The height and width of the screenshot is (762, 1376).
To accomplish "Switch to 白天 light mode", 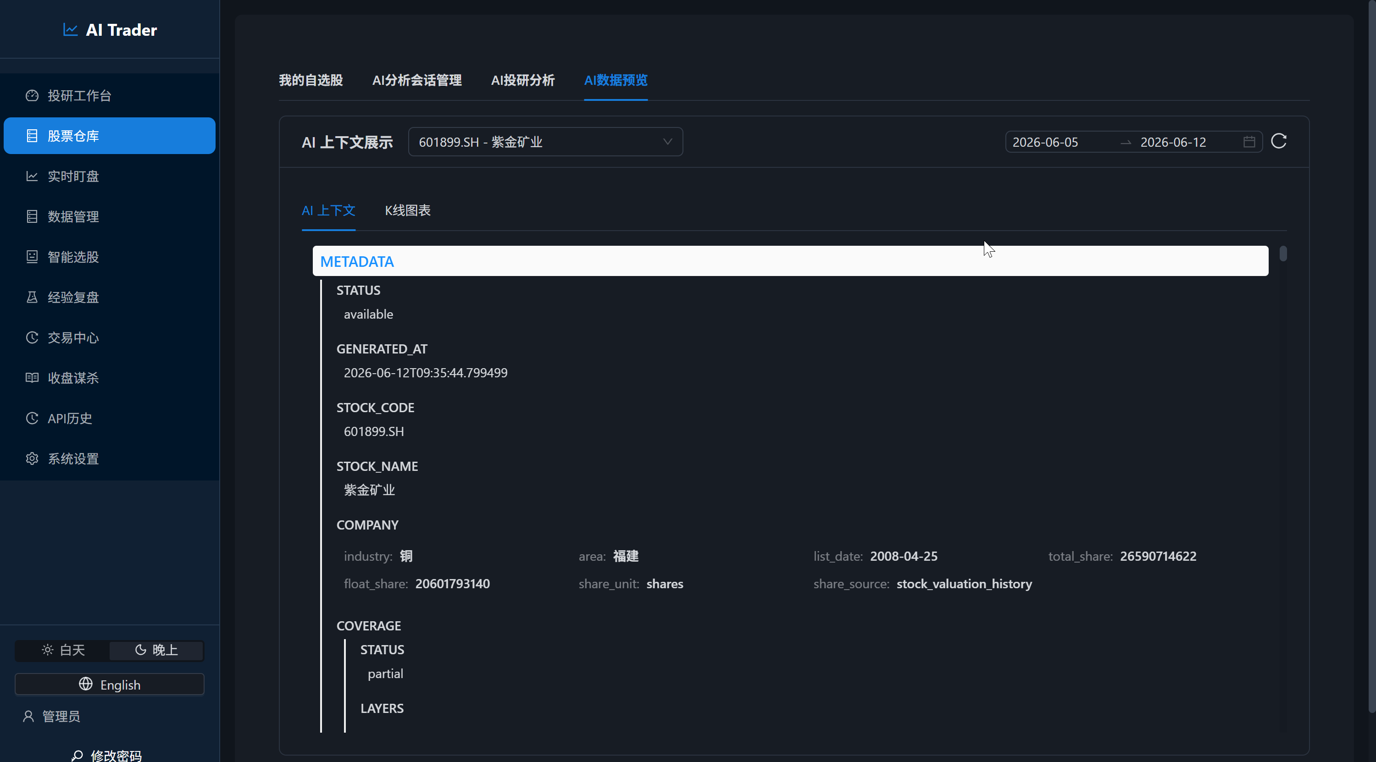I will (62, 650).
